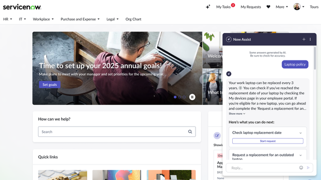Open the user avatar profile menu
Image resolution: width=321 pixels, height=180 pixels.
click(x=298, y=6)
